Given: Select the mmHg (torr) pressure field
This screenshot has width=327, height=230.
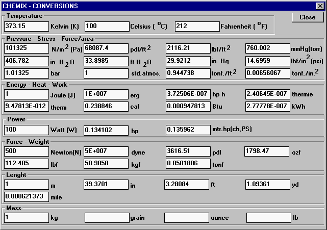Looking at the screenshot, I should [267, 48].
